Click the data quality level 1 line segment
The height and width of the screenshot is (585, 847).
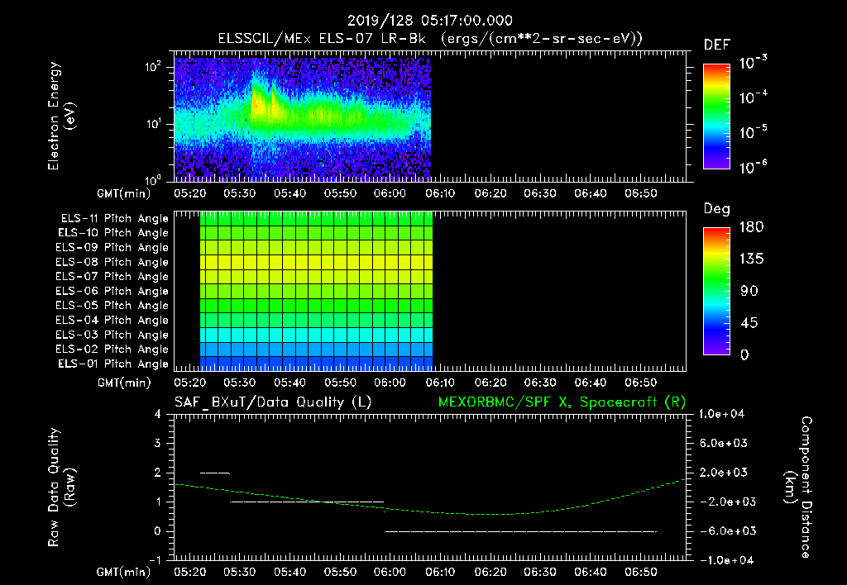[307, 502]
